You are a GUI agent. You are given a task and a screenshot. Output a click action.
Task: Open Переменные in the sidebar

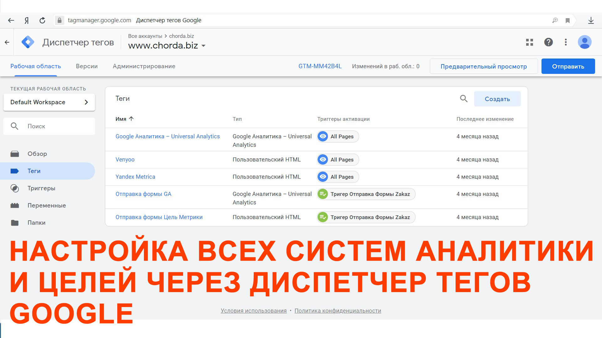pos(47,206)
